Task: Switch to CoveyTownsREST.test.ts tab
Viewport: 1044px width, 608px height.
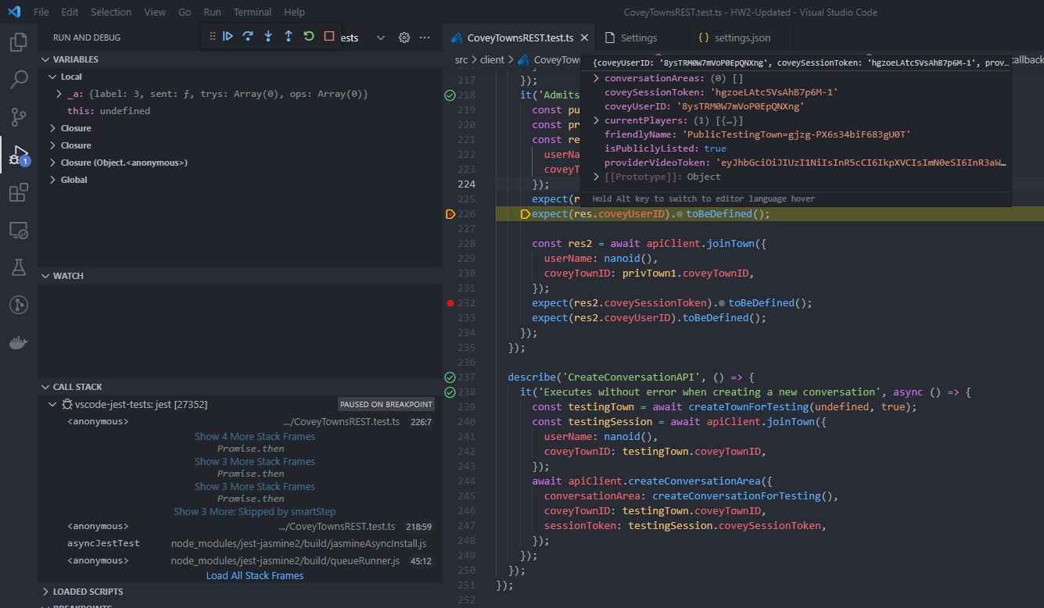Action: pos(519,38)
